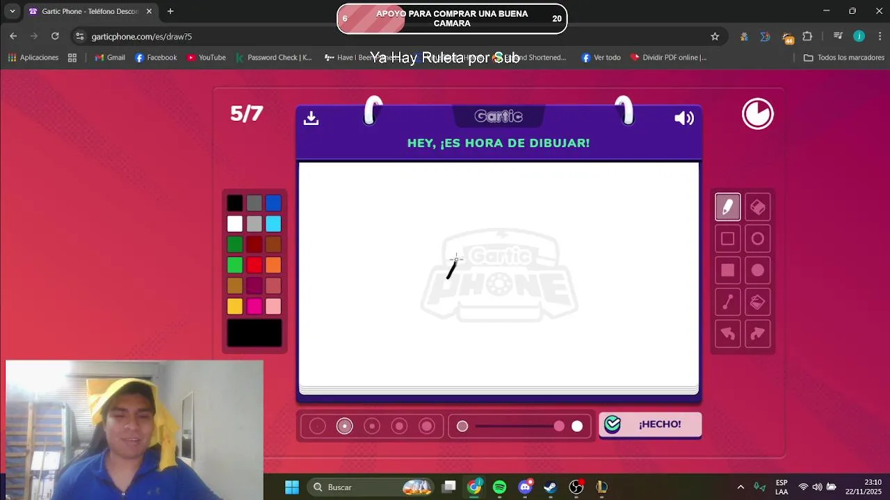Pick the dark red color swatch

[x=254, y=244]
